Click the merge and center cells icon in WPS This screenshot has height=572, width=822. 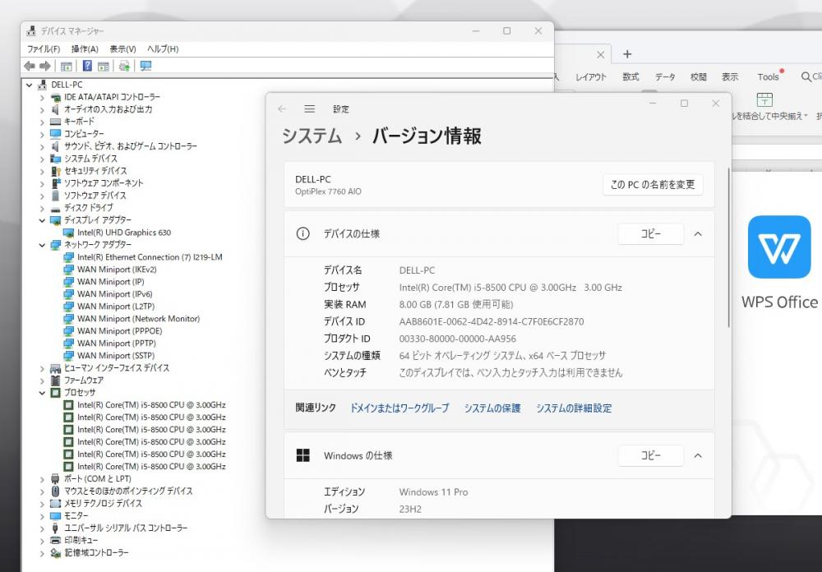764,99
